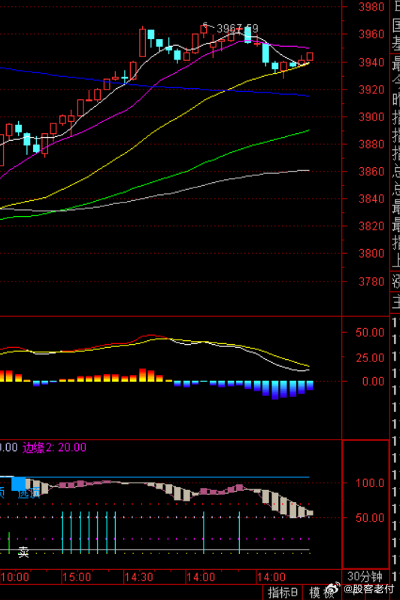
Task: Click the 3960 price axis label
Action: coord(371,35)
